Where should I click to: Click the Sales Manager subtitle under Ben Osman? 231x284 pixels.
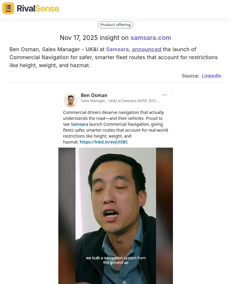(x=120, y=101)
